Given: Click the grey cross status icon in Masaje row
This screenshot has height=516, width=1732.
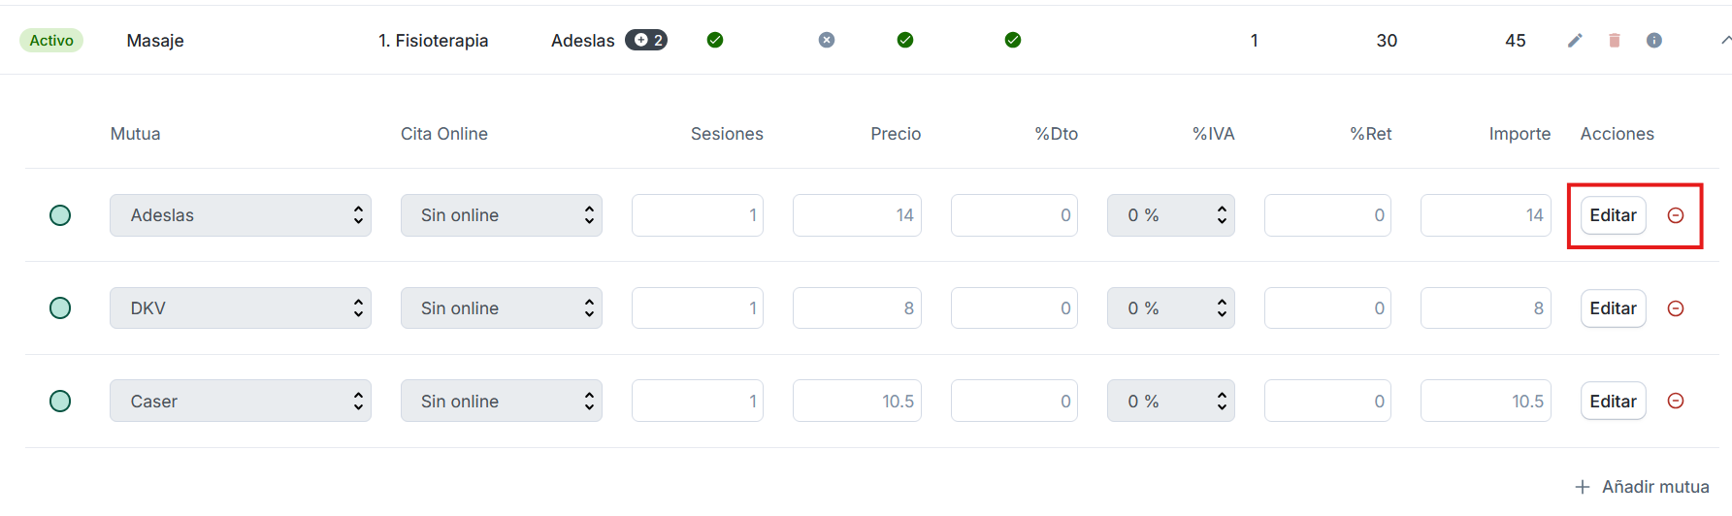Looking at the screenshot, I should point(827,40).
